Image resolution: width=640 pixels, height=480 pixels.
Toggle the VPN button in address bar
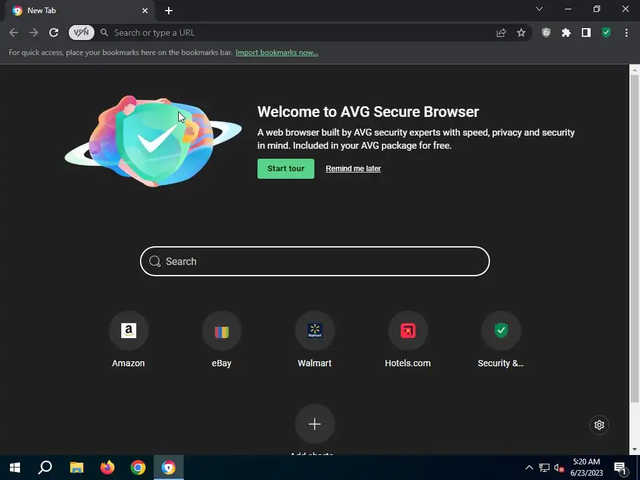(81, 32)
